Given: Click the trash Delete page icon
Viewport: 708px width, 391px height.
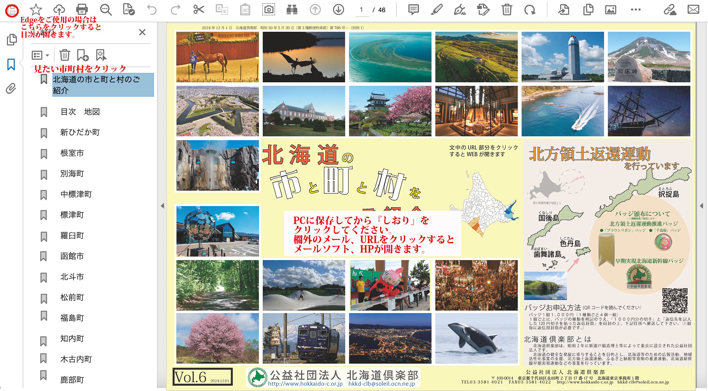Looking at the screenshot, I should coord(506,10).
